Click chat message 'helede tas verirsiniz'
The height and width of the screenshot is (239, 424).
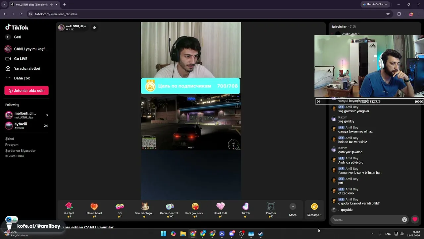[x=352, y=142]
